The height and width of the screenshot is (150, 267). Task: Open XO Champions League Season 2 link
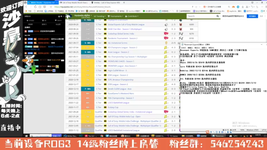[122, 47]
